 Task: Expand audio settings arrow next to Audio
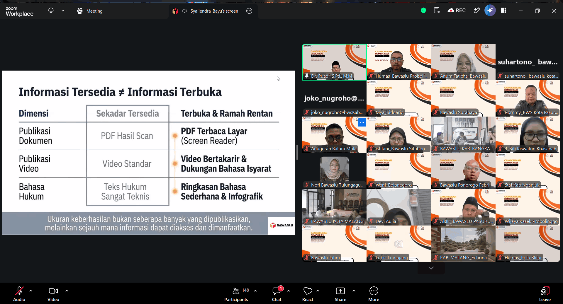click(x=31, y=291)
